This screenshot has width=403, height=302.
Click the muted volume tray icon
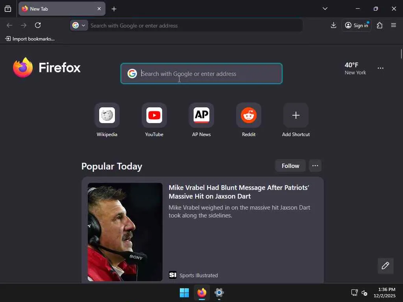(x=364, y=293)
